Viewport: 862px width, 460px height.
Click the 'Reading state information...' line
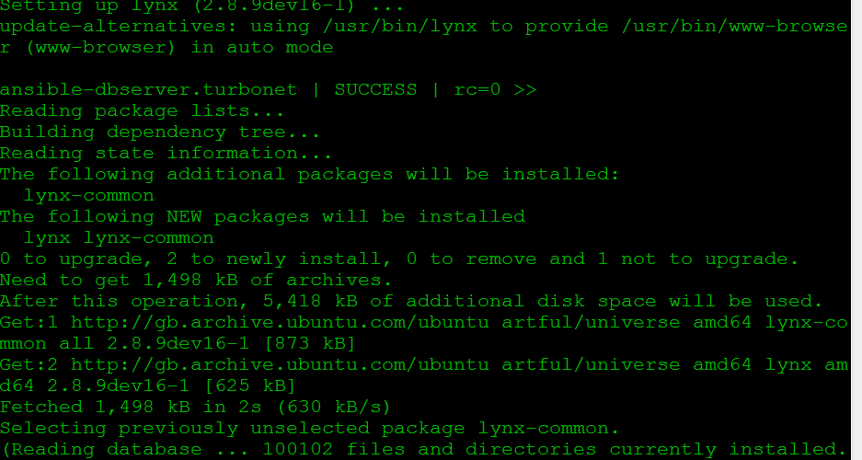(166, 154)
